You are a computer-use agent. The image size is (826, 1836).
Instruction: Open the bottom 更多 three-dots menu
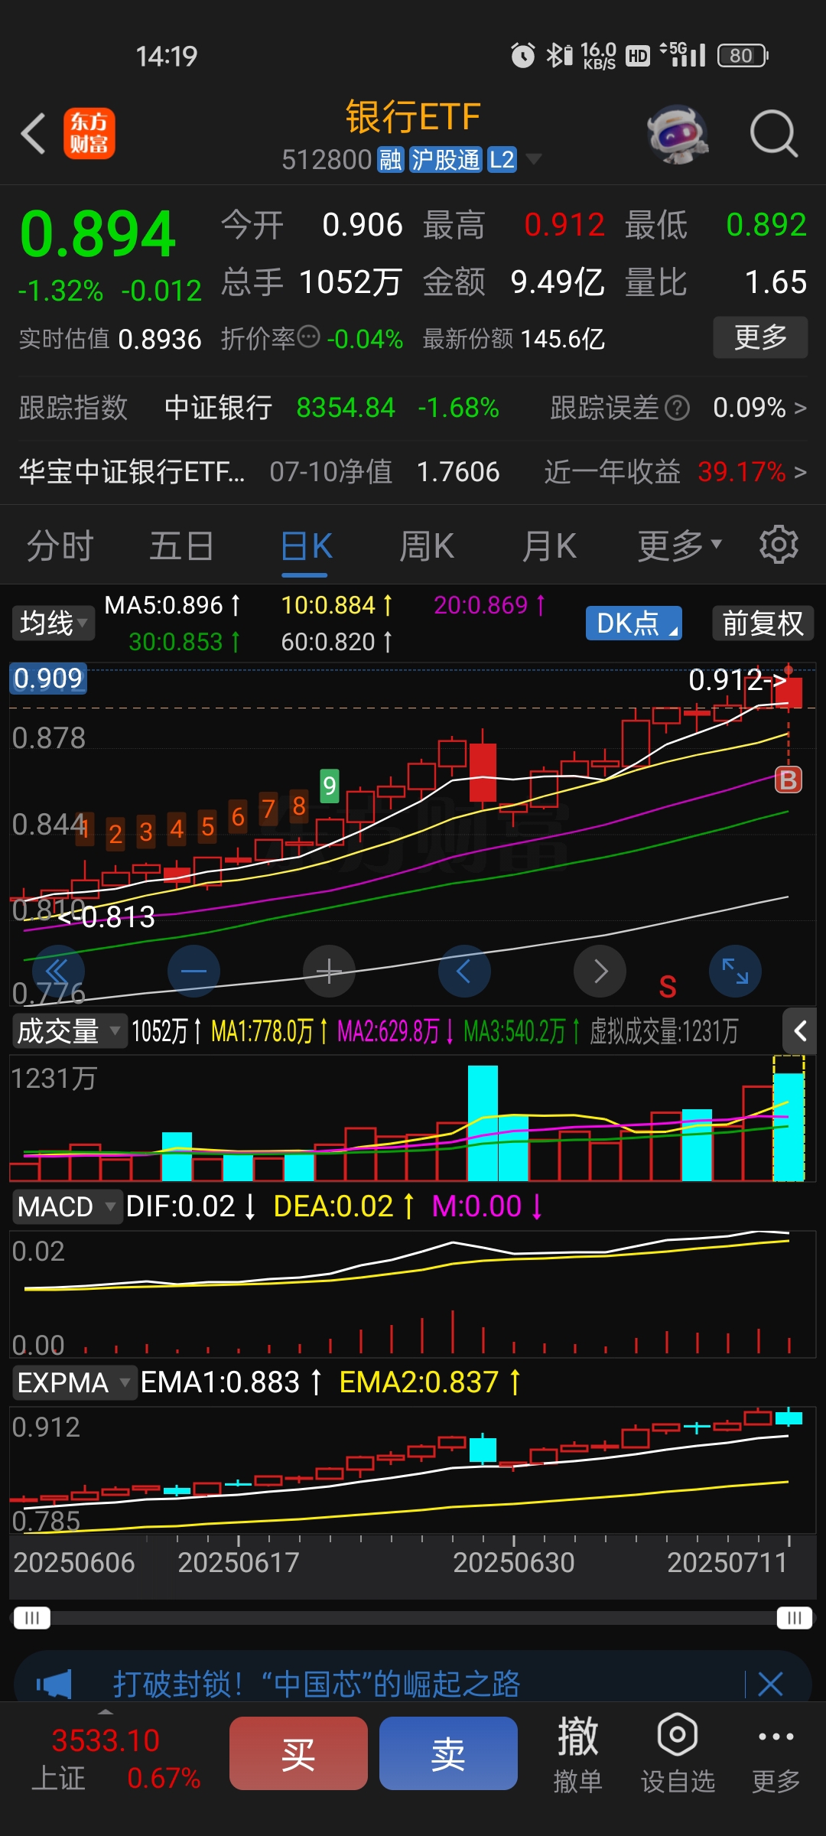pyautogui.click(x=776, y=1753)
